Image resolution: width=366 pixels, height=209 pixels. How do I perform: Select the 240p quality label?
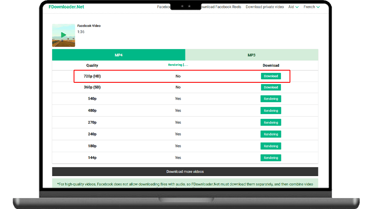(92, 134)
